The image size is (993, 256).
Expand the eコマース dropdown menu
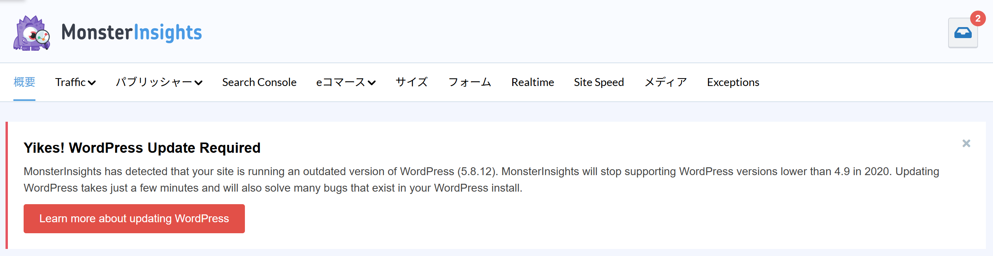[346, 82]
